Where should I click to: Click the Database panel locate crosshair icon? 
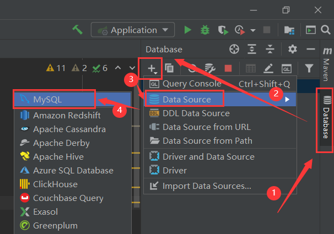click(x=234, y=49)
